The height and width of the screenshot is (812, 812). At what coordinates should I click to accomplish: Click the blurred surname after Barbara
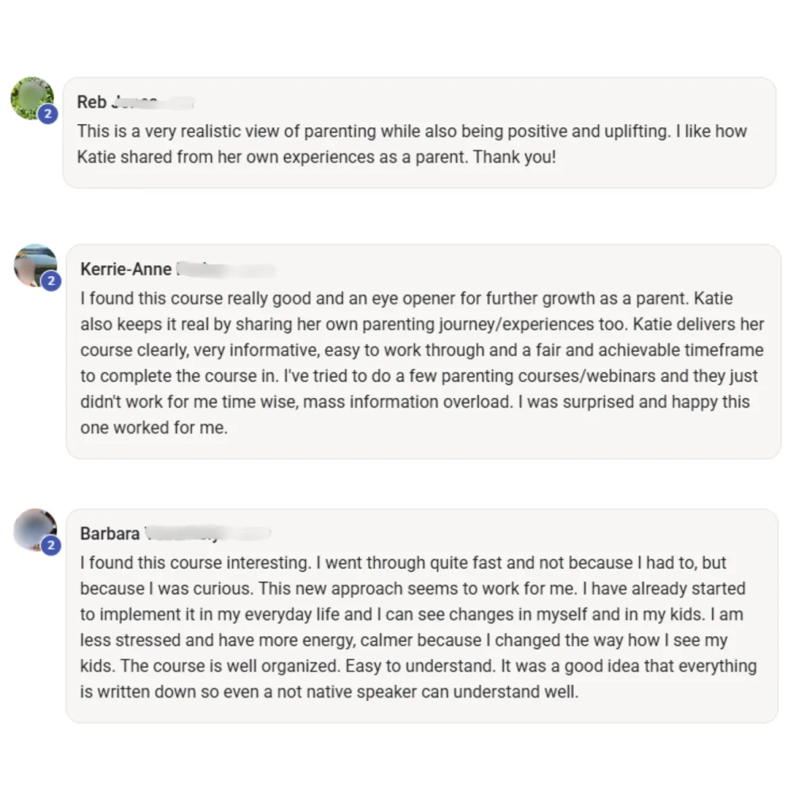(x=208, y=534)
